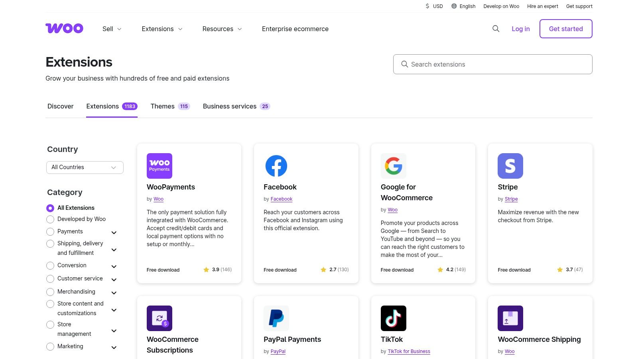The width and height of the screenshot is (638, 359).
Task: Select the Developed by Woo radio button
Action: pyautogui.click(x=50, y=219)
